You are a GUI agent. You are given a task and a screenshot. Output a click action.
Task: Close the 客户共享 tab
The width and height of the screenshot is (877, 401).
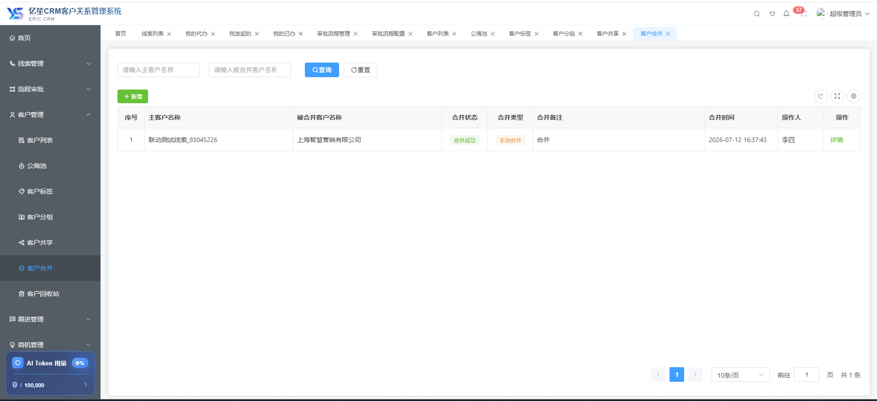(x=624, y=34)
